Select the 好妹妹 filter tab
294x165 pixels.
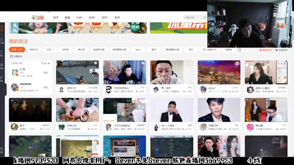(x=65, y=49)
